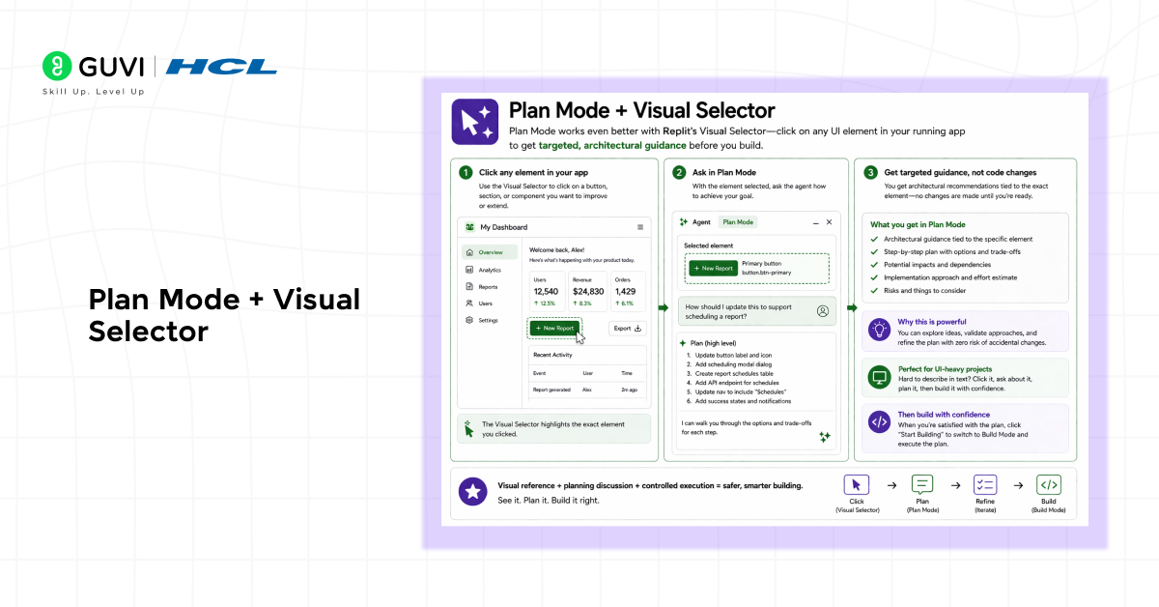Click the monitor icon for UI-heavy projects
Image resolution: width=1159 pixels, height=607 pixels.
[x=879, y=376]
